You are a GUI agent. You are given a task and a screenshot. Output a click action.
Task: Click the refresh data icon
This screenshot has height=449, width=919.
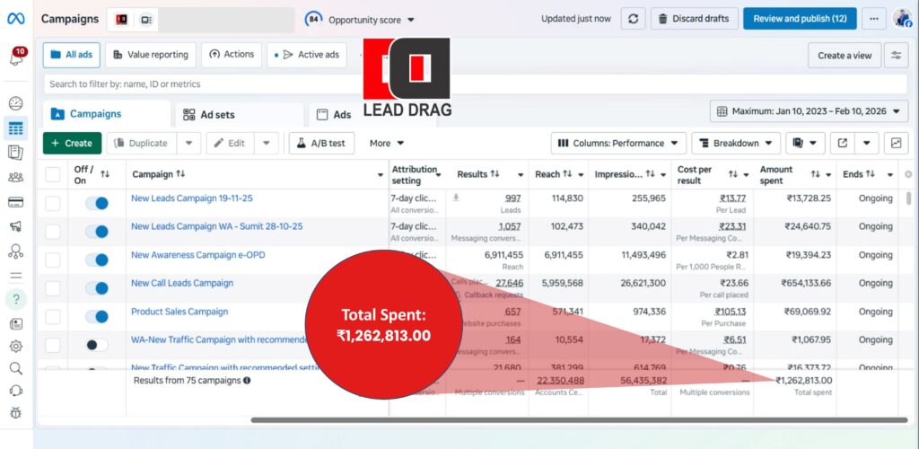634,19
